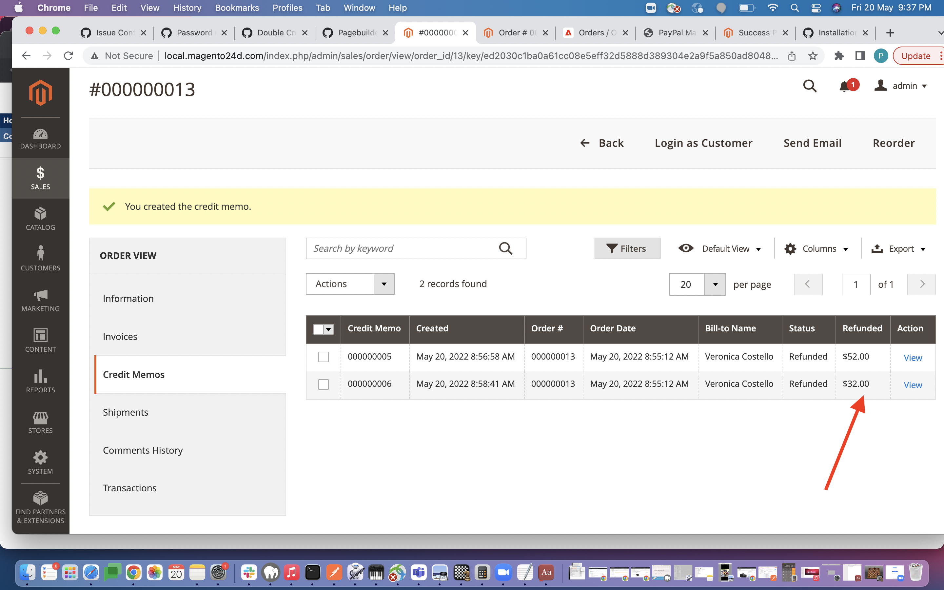Image resolution: width=944 pixels, height=590 pixels.
Task: Click Login as Customer
Action: [703, 143]
